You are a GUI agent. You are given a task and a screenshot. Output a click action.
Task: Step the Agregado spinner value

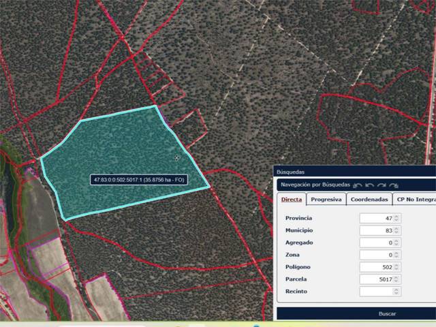coord(396,243)
